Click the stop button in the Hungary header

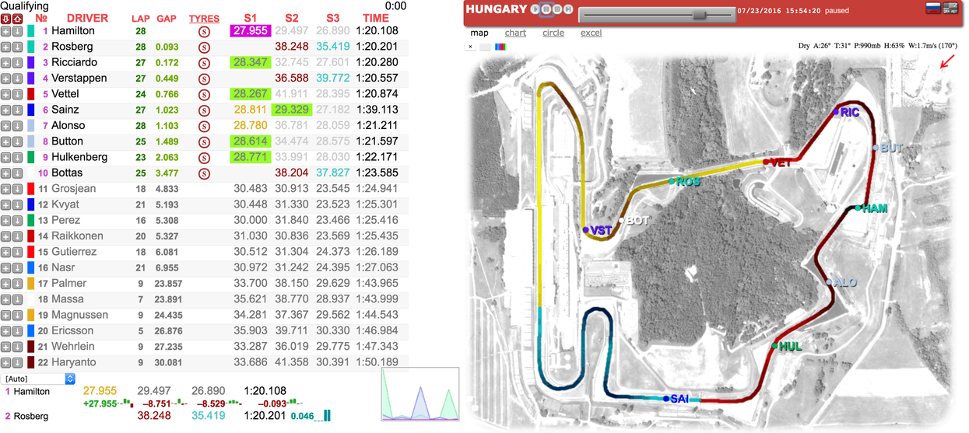click(x=557, y=9)
